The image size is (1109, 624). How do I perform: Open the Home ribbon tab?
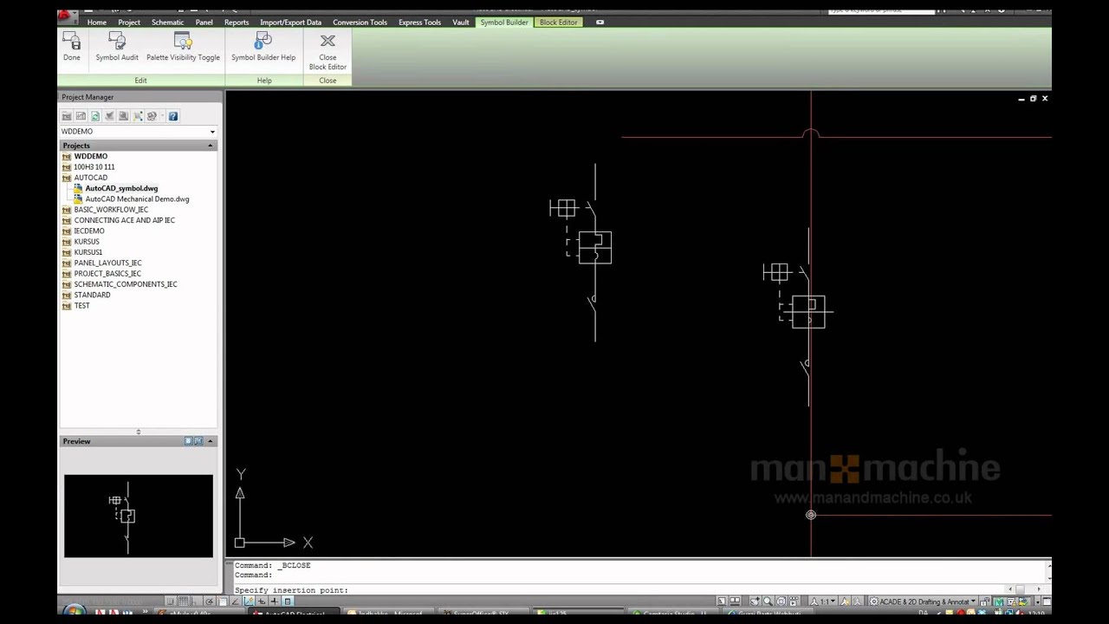point(97,23)
